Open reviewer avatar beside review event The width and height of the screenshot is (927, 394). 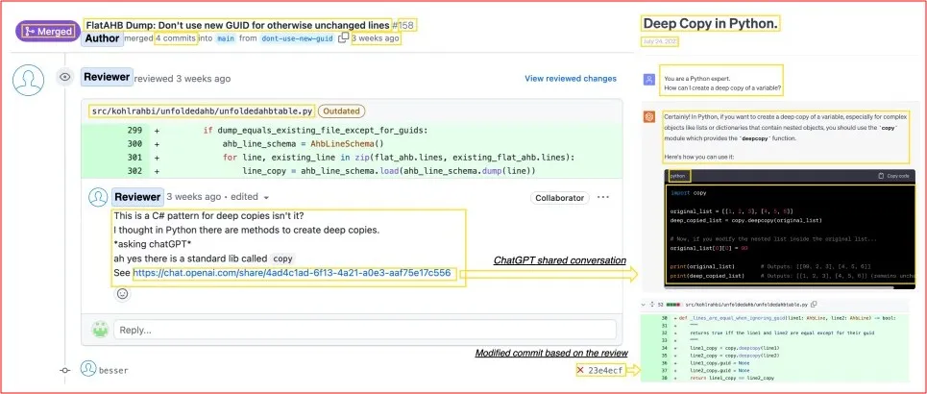pos(29,80)
